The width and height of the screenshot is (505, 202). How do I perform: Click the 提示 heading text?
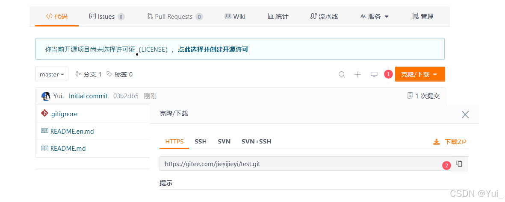[x=166, y=183]
